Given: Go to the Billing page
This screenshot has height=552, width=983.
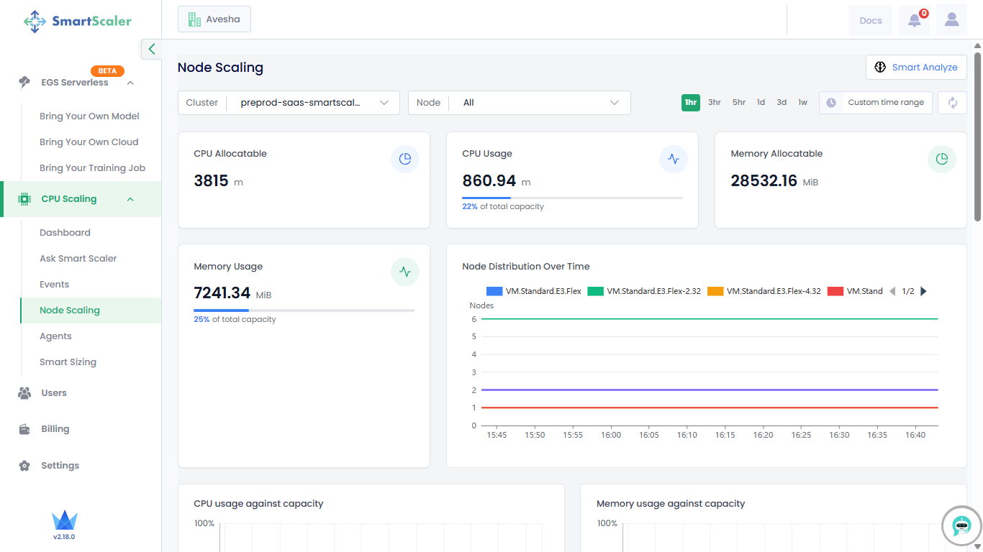Looking at the screenshot, I should [55, 429].
